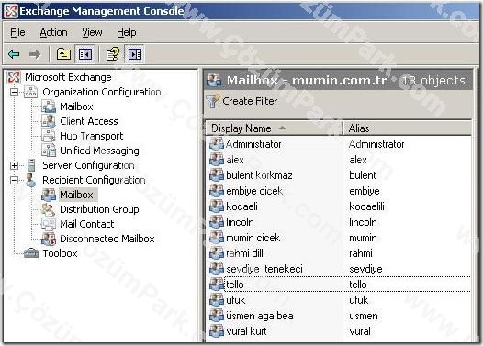Click the Create Filter funnel icon
Screen dimensions: 483x346
[x=212, y=101]
